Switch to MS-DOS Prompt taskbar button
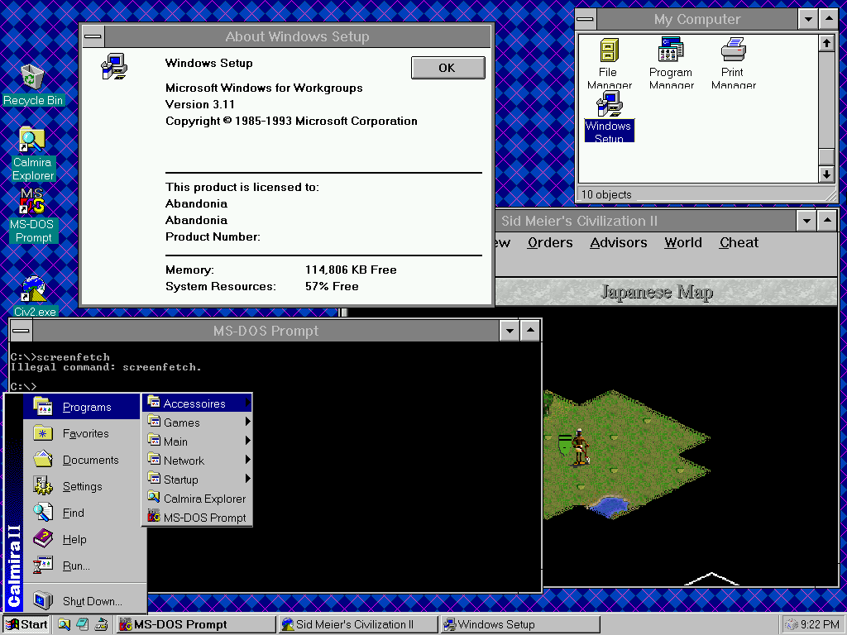Screen dimensions: 847x635 pos(195,624)
